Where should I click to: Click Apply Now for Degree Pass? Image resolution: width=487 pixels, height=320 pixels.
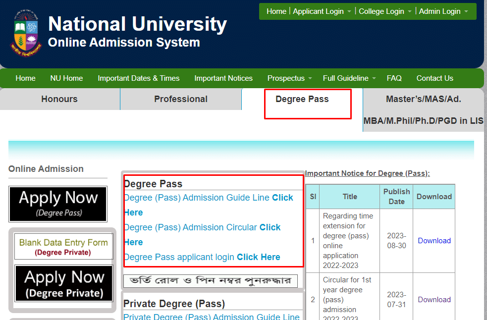[x=57, y=204]
